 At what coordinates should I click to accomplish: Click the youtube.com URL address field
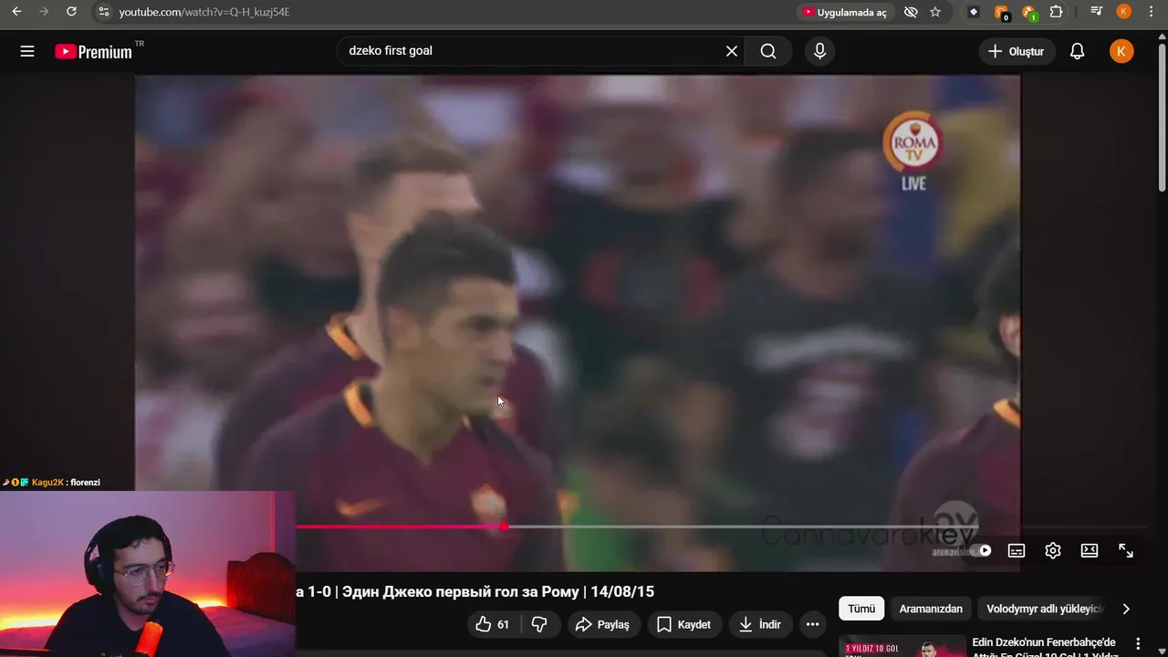pyautogui.click(x=204, y=12)
